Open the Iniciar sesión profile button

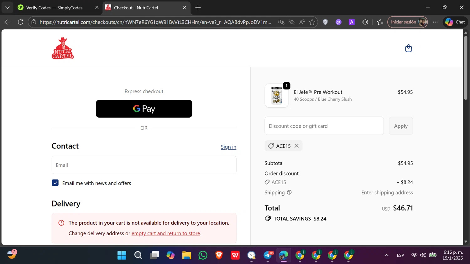408,22
